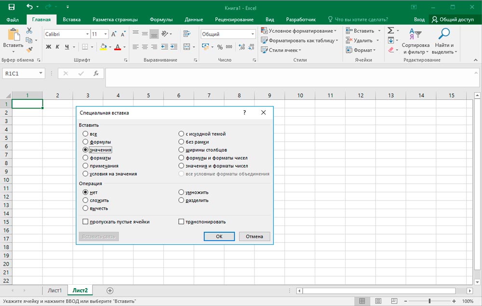Check "пропускать пустые ячейки" option
Viewport: 482px width, 306px height.
tap(85, 222)
